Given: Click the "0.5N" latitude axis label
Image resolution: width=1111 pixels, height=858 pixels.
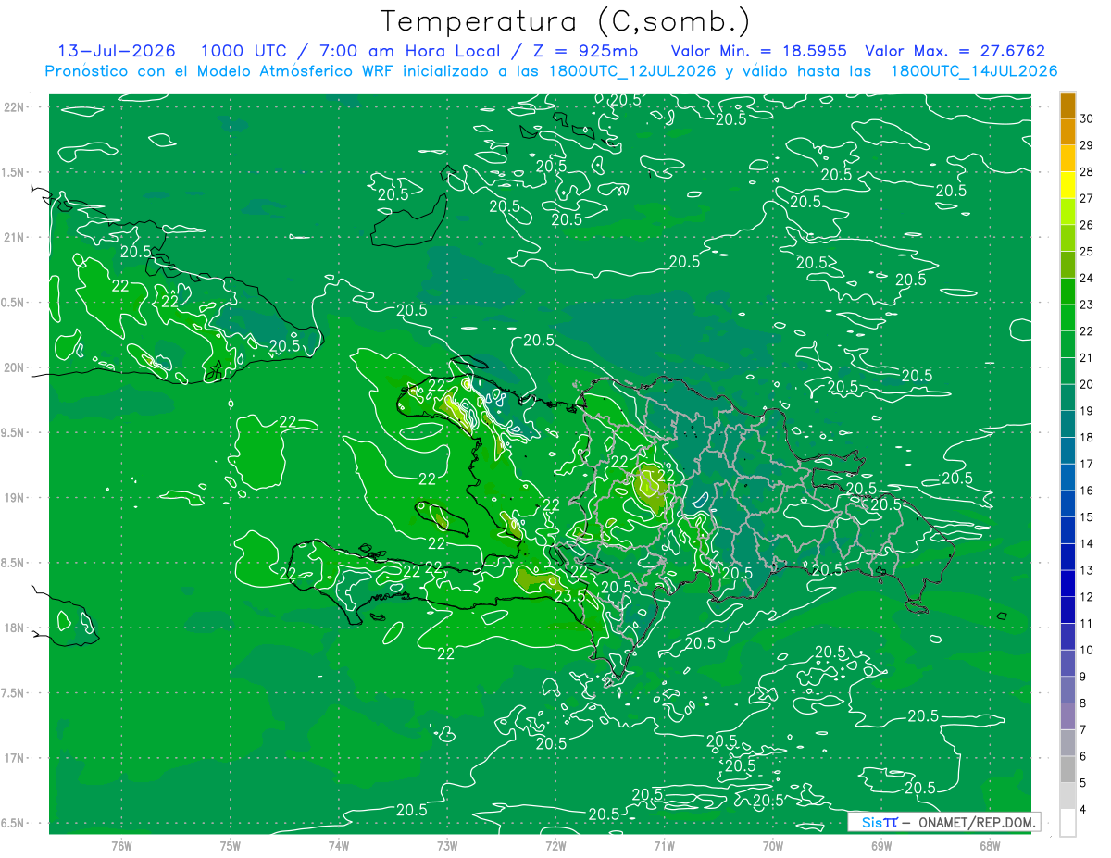Looking at the screenshot, I should [14, 303].
